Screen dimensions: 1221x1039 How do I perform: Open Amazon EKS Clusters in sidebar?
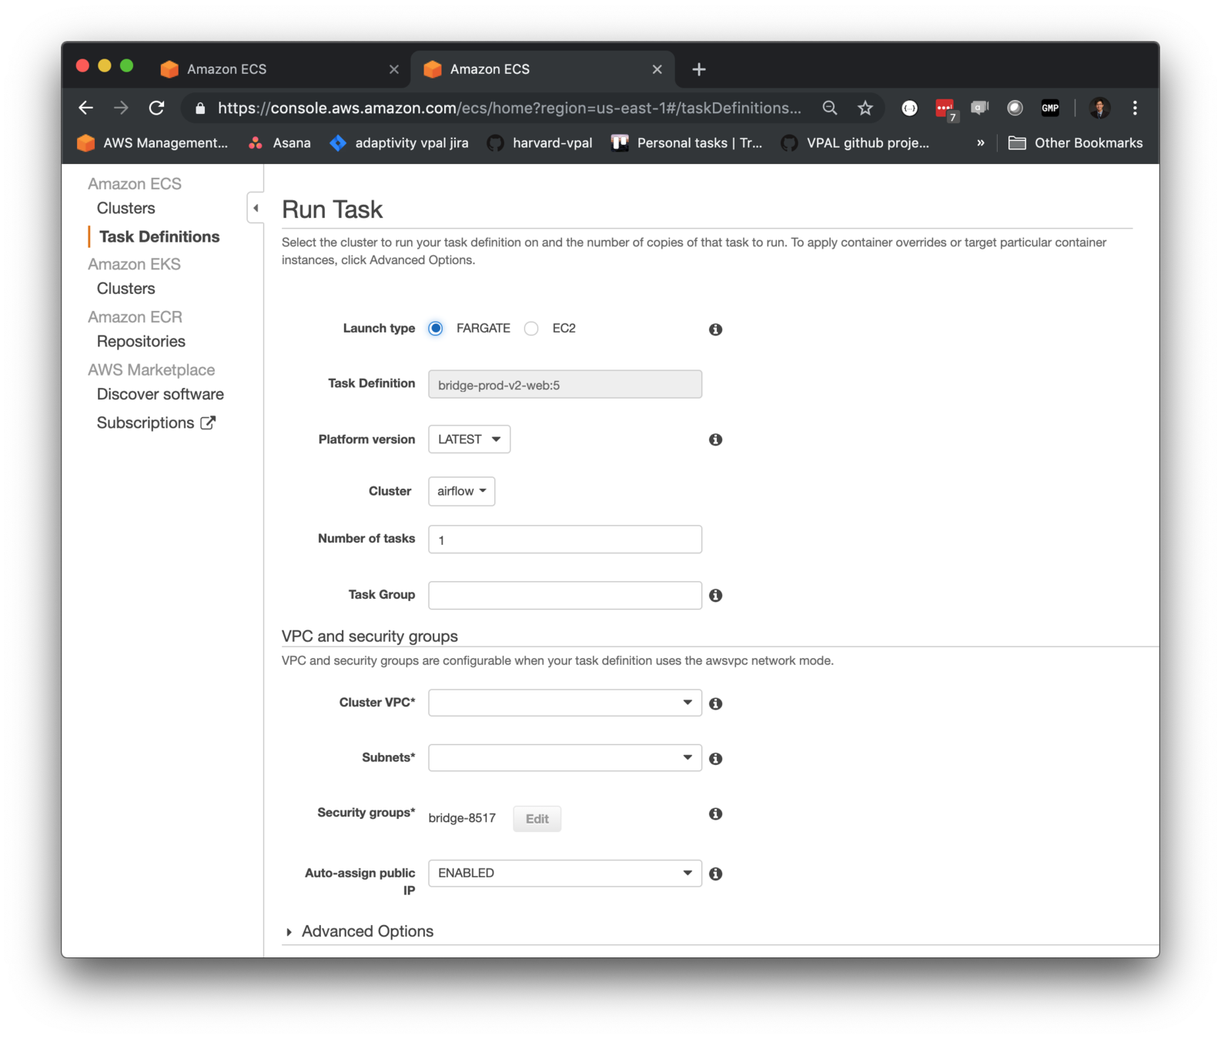(x=126, y=289)
